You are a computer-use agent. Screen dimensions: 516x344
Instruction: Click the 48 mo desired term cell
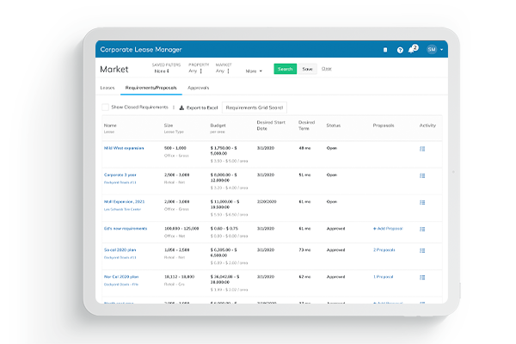[304, 148]
